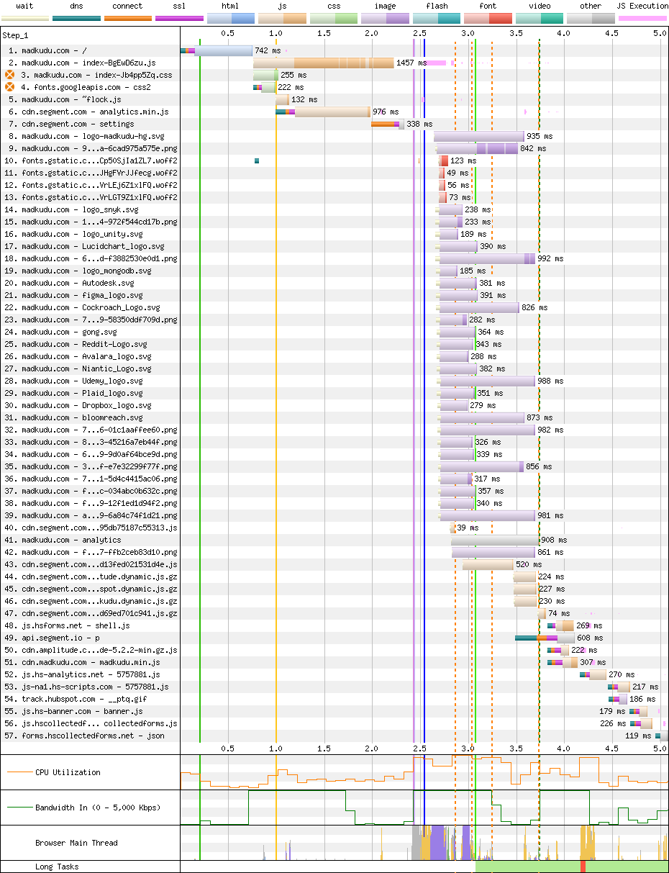Click the gray bar for request 41 analytics
The image size is (669, 873).
click(x=495, y=540)
